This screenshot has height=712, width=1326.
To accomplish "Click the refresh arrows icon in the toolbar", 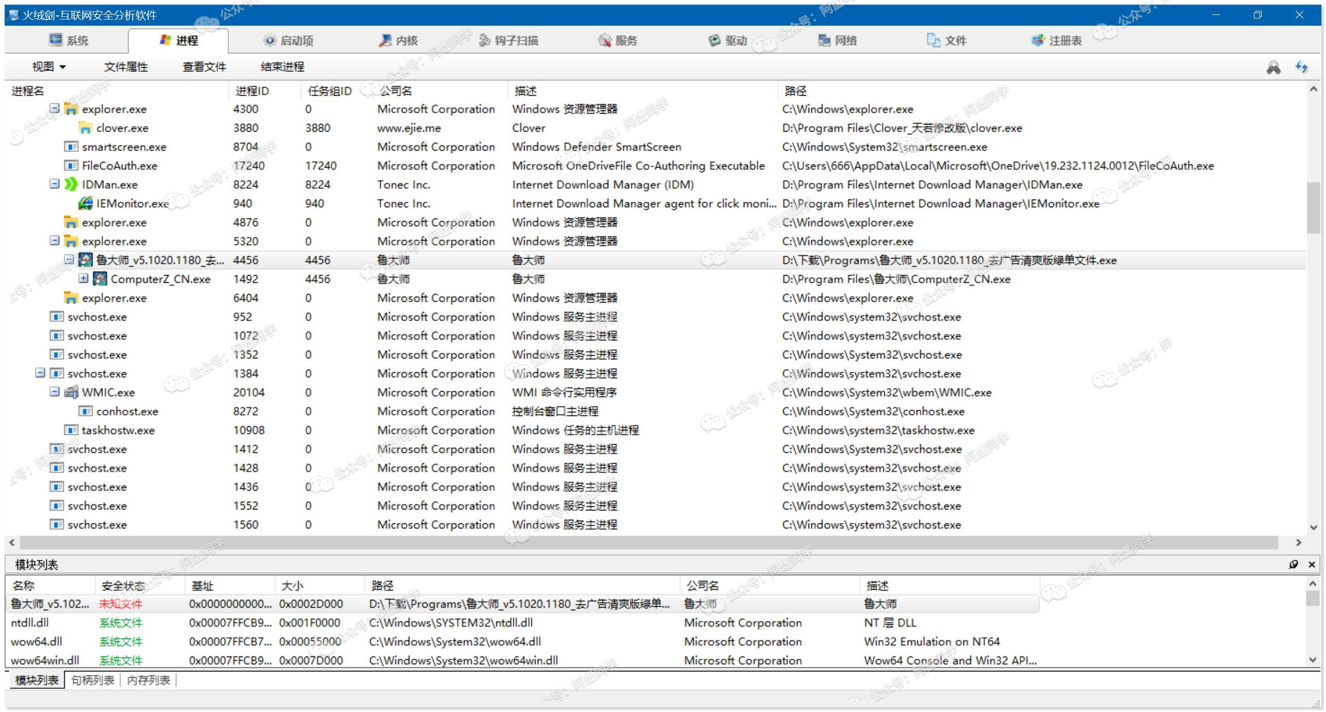I will click(x=1302, y=67).
